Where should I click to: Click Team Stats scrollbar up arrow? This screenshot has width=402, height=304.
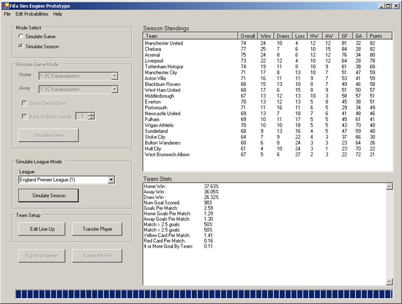[389, 186]
